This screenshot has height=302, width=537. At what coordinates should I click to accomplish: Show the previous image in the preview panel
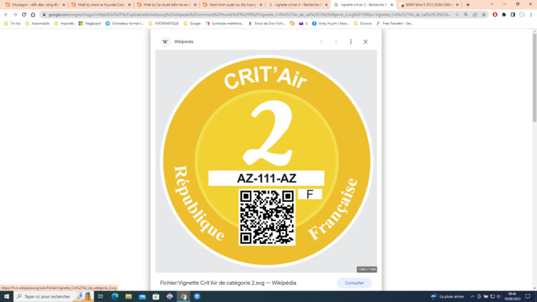321,42
